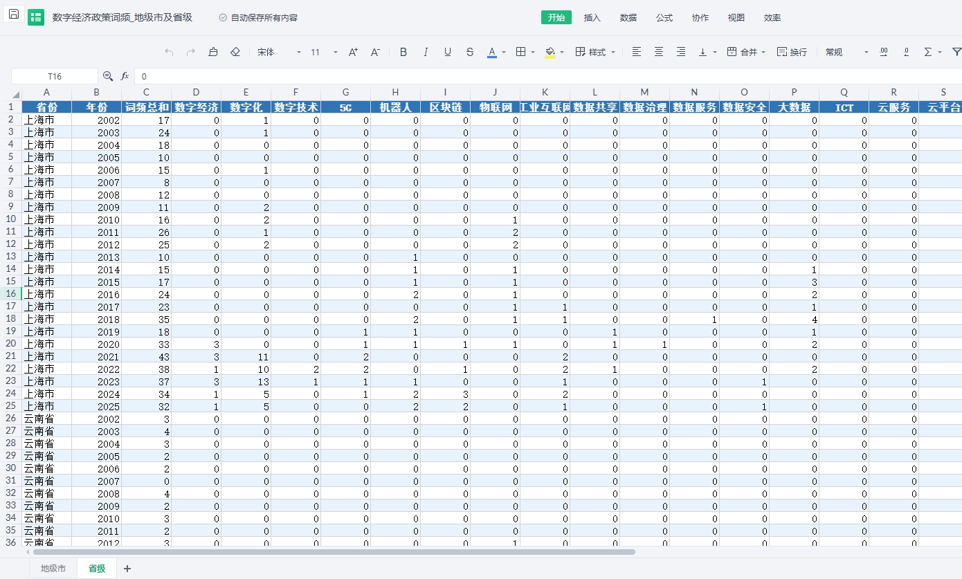
Task: Click the 自动保存所有内容 autosave status
Action: pos(258,18)
